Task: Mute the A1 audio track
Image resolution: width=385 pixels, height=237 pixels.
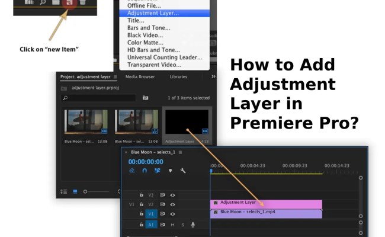Action: pyautogui.click(x=172, y=225)
